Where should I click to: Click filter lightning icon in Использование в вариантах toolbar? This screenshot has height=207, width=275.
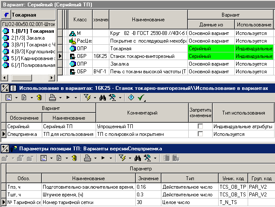(x=87, y=98)
